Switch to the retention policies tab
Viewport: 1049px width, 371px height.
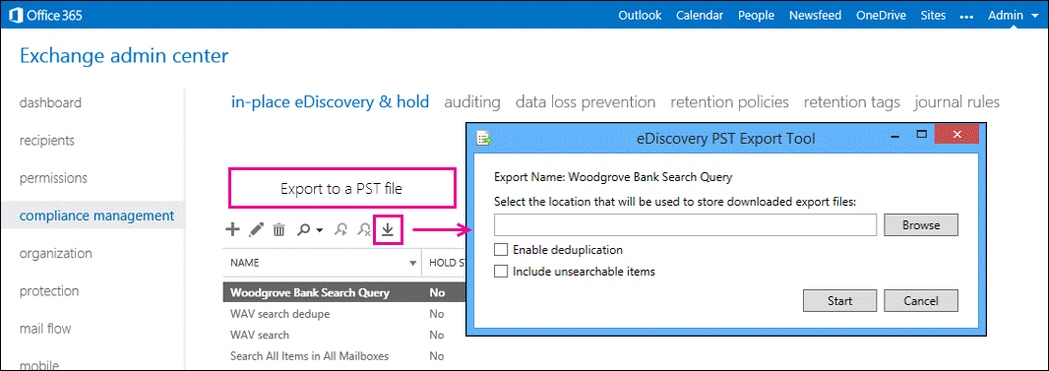tap(730, 102)
